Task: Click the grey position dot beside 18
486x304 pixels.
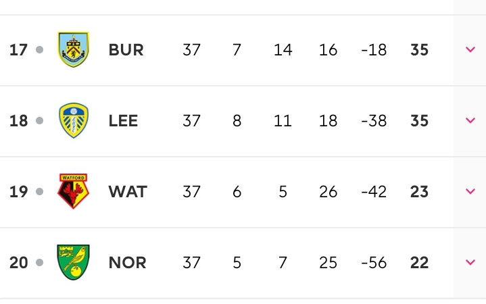Action: [x=39, y=120]
